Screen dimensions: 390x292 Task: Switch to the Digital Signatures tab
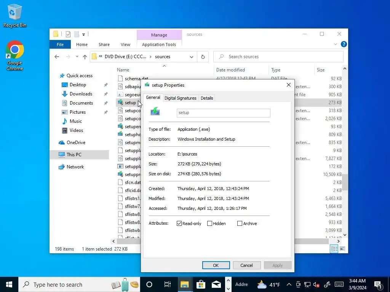[180, 98]
